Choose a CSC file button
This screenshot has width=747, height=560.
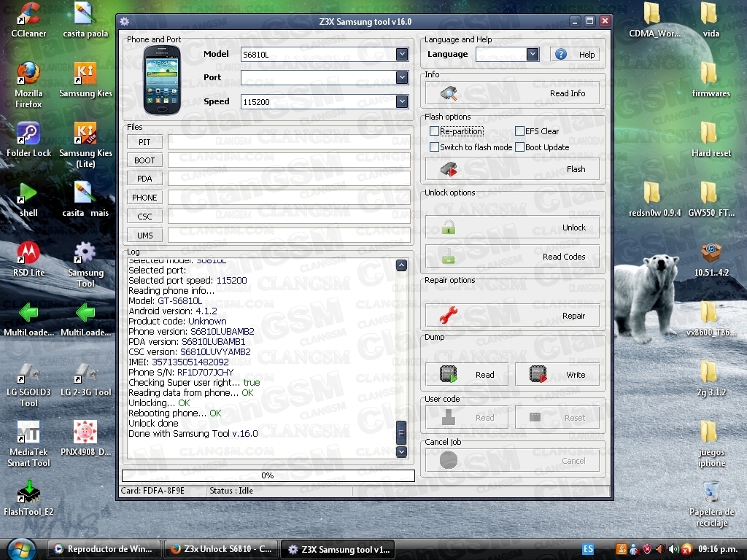(145, 216)
